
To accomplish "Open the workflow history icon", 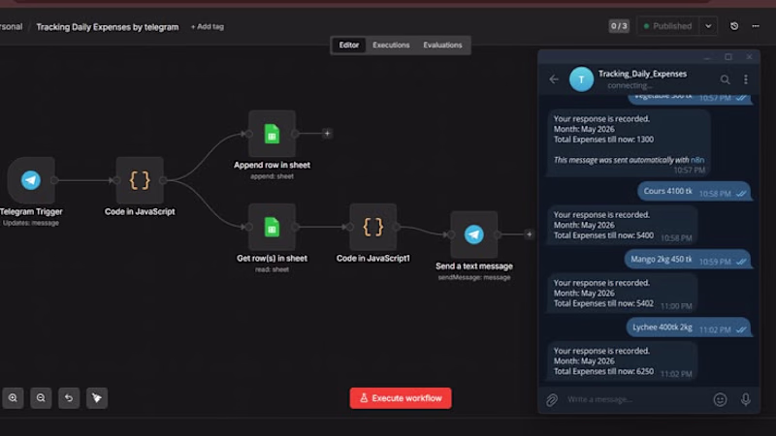I will coord(734,26).
